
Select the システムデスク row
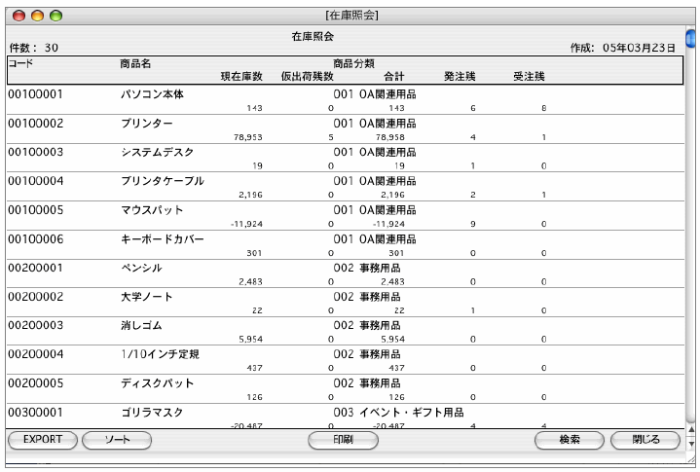click(345, 158)
